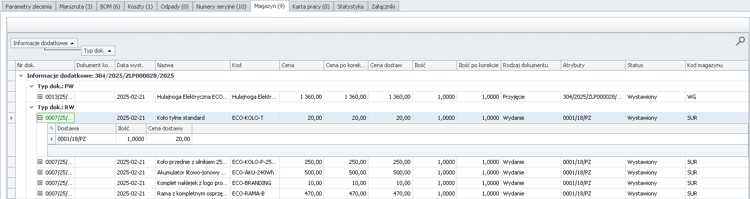Click the magnifier search icon
The width and height of the screenshot is (750, 199).
739,42
